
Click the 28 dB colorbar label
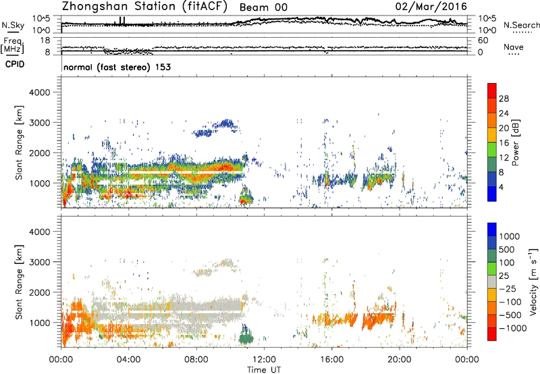click(x=504, y=99)
